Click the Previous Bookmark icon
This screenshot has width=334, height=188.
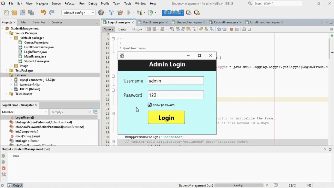coord(201,29)
